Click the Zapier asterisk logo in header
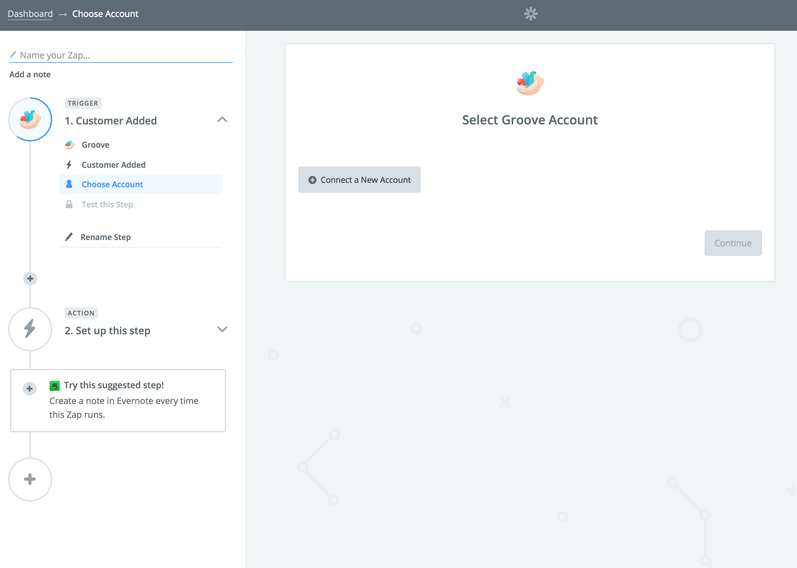The image size is (797, 568). point(530,14)
